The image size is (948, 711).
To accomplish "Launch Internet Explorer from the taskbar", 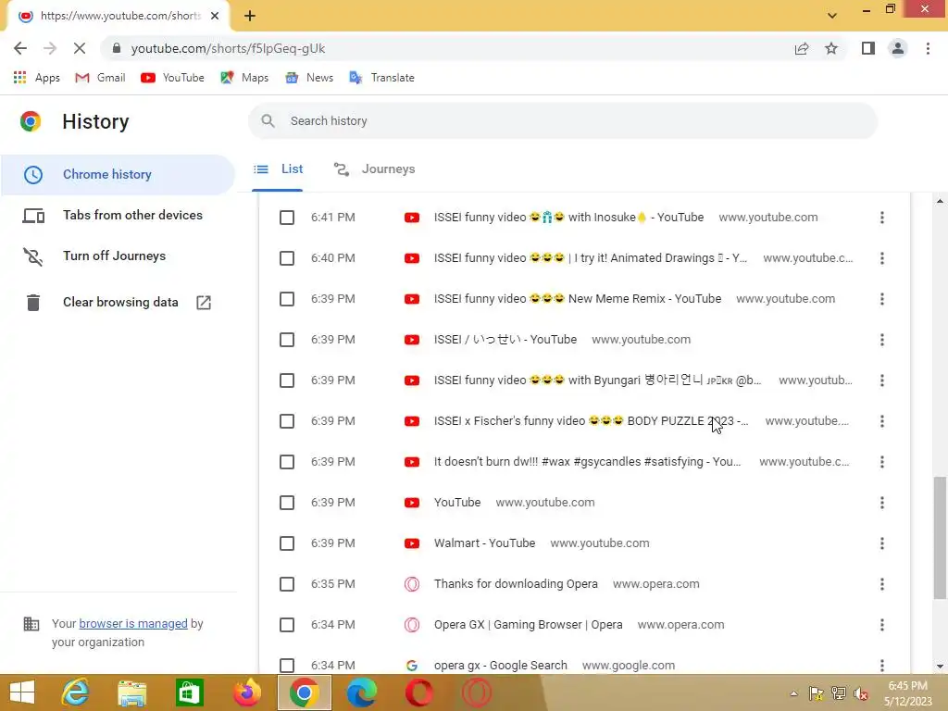I will (x=76, y=692).
